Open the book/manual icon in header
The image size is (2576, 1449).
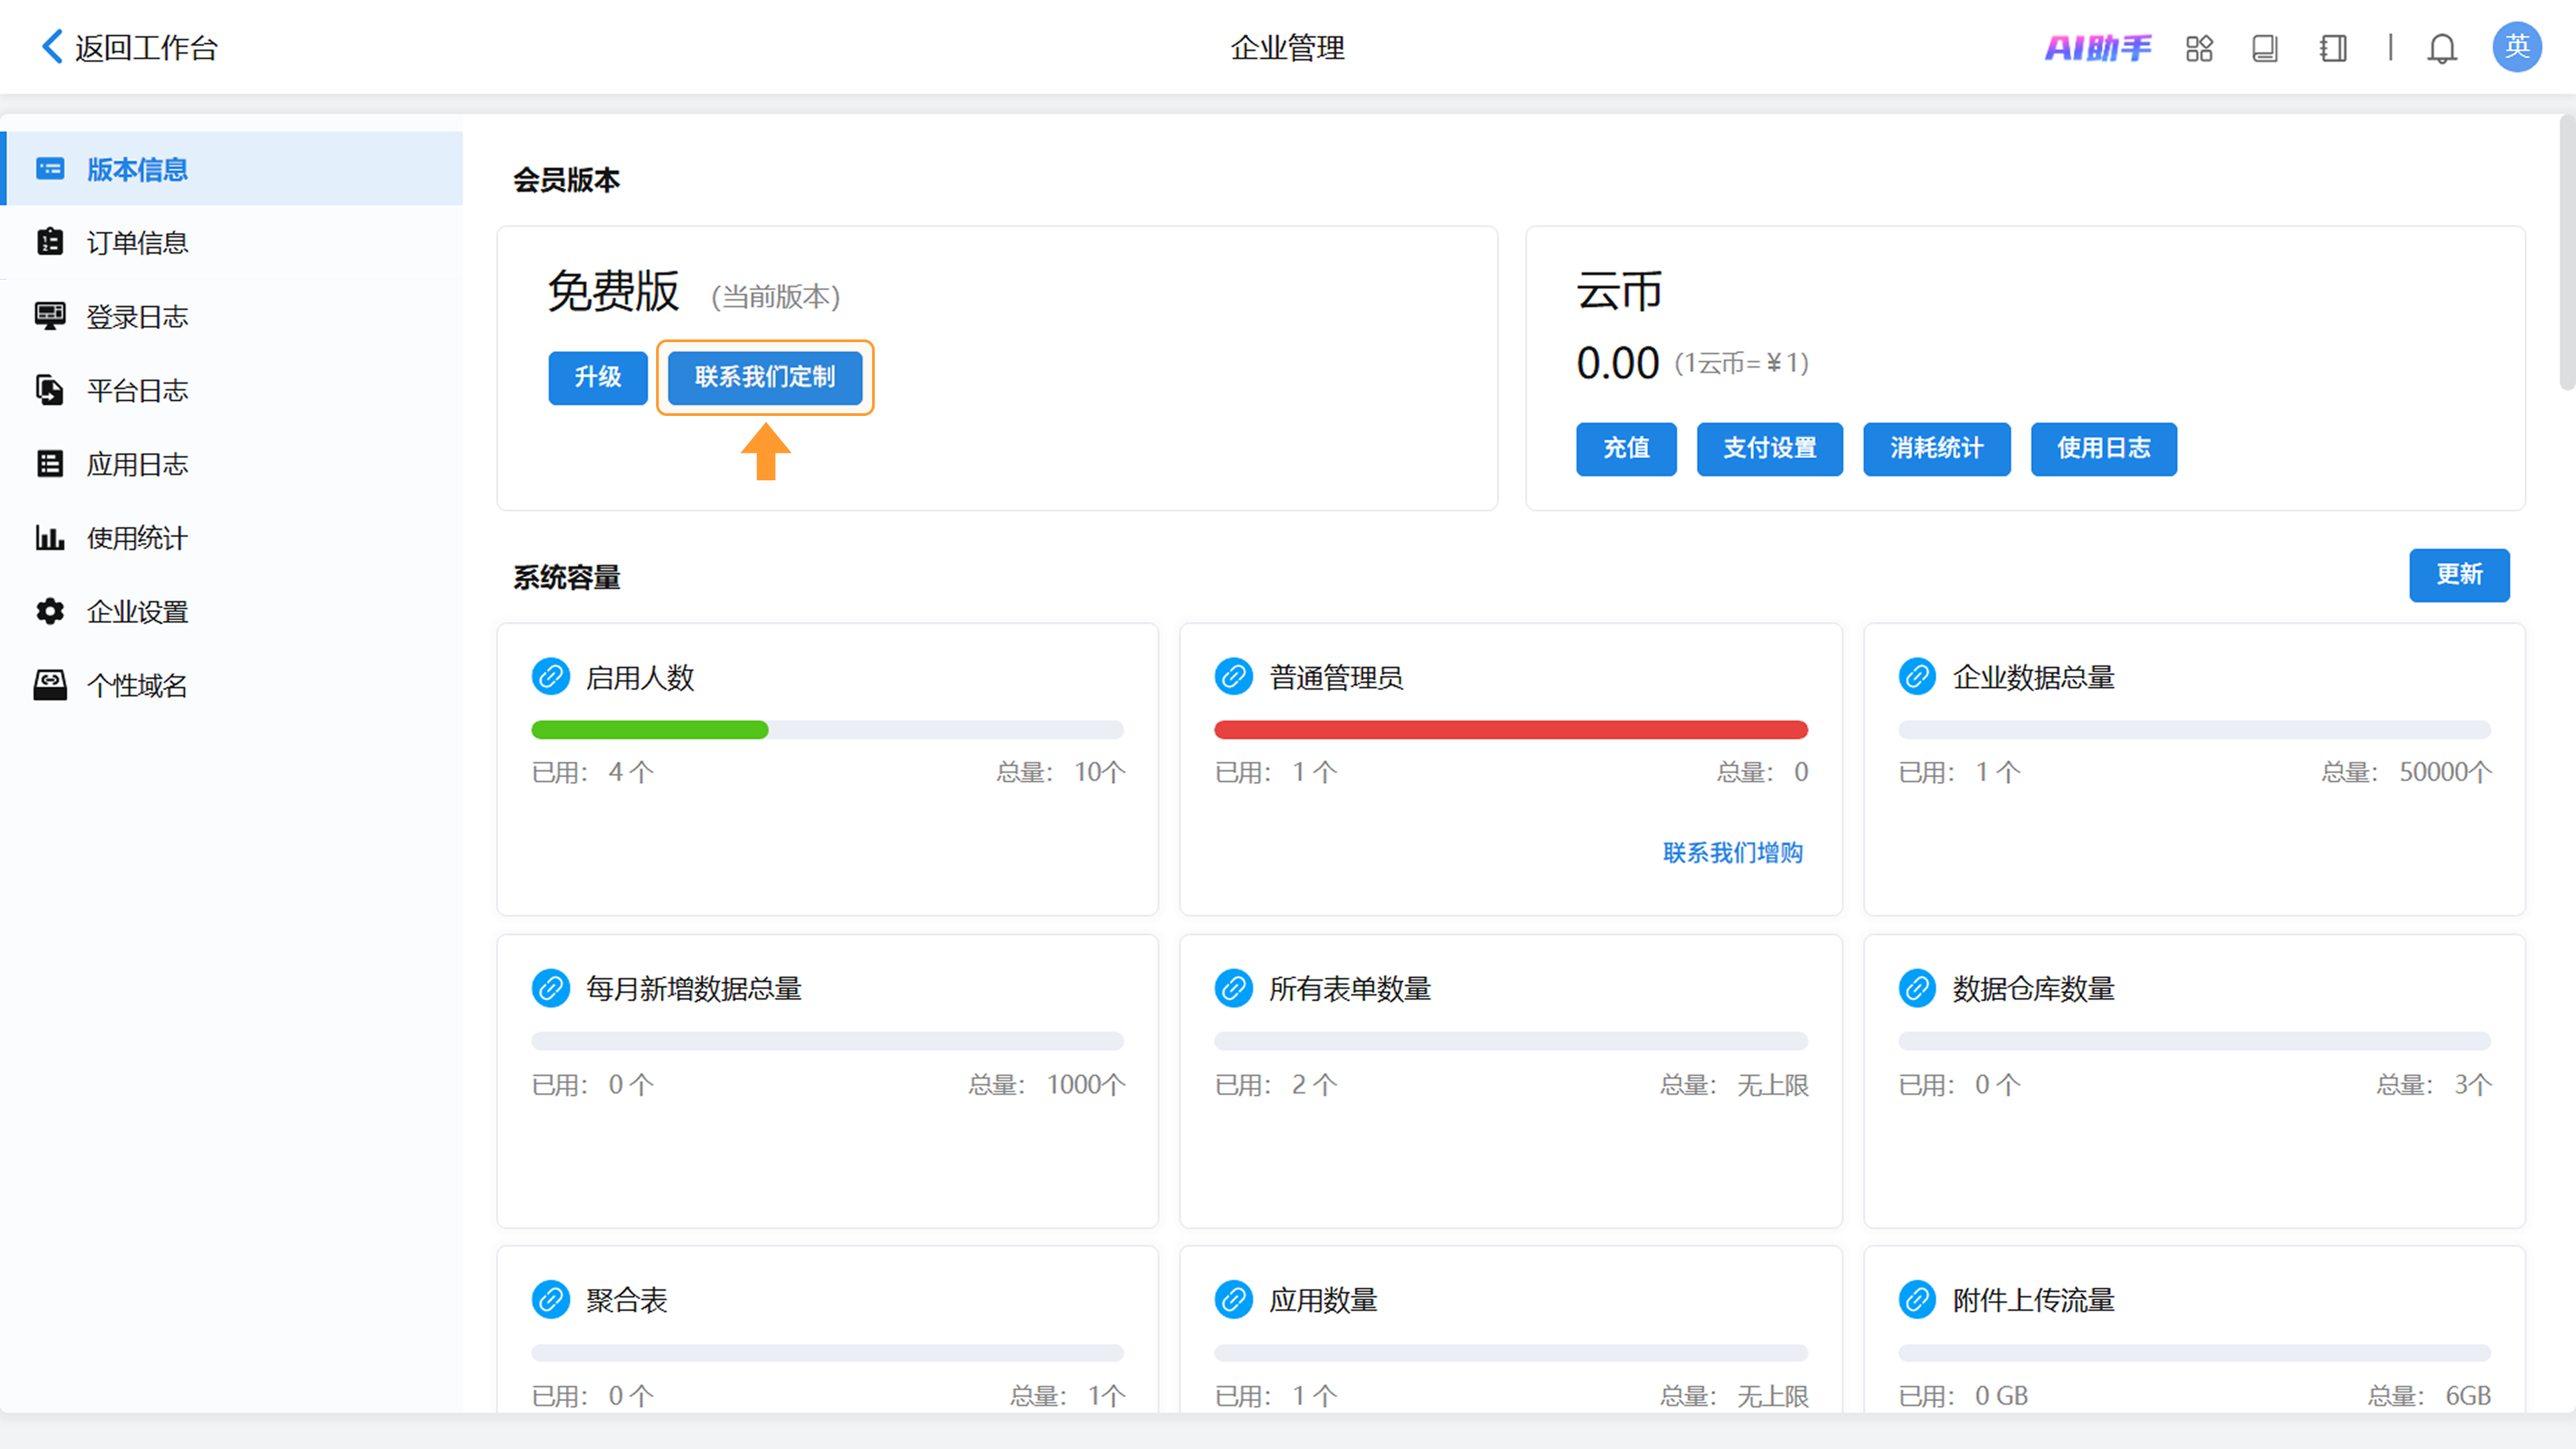(2265, 48)
